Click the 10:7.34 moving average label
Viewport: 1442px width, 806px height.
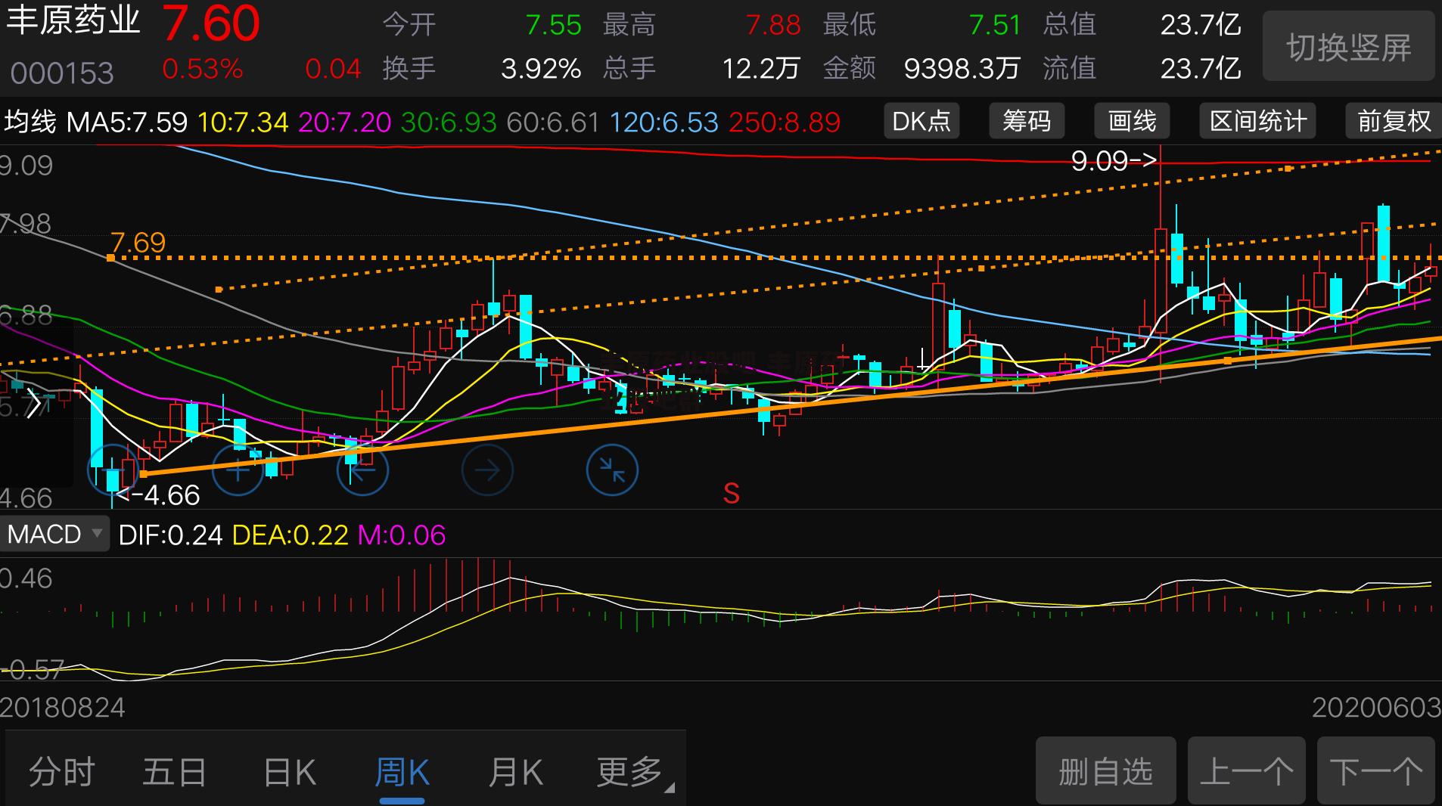[243, 122]
